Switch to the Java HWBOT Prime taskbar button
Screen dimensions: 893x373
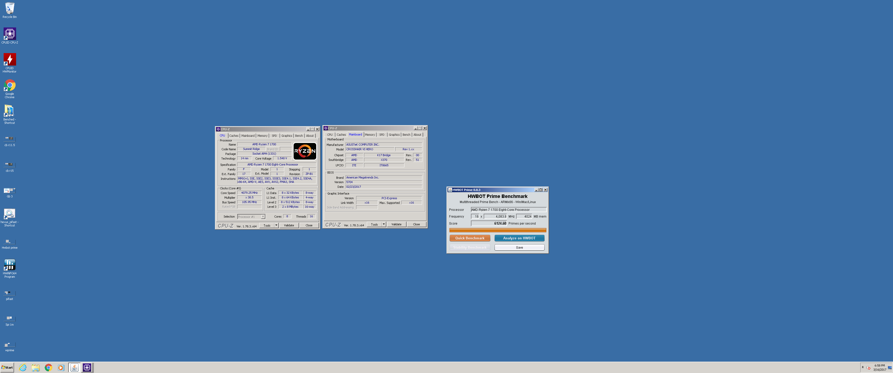tap(74, 368)
